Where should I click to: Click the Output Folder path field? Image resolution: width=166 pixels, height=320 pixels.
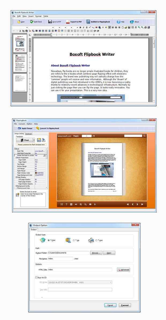click(69, 253)
